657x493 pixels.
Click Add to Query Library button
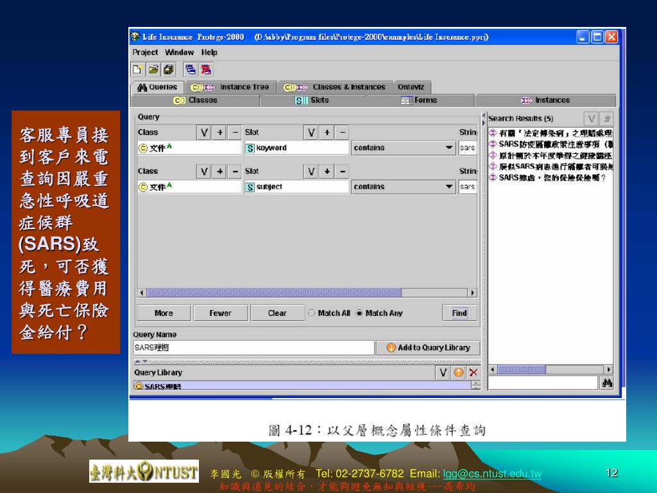[428, 347]
